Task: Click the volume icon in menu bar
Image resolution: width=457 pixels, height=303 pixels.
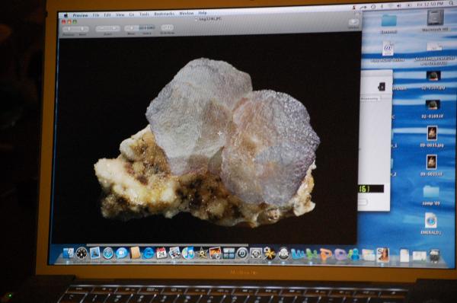Action: [x=398, y=6]
